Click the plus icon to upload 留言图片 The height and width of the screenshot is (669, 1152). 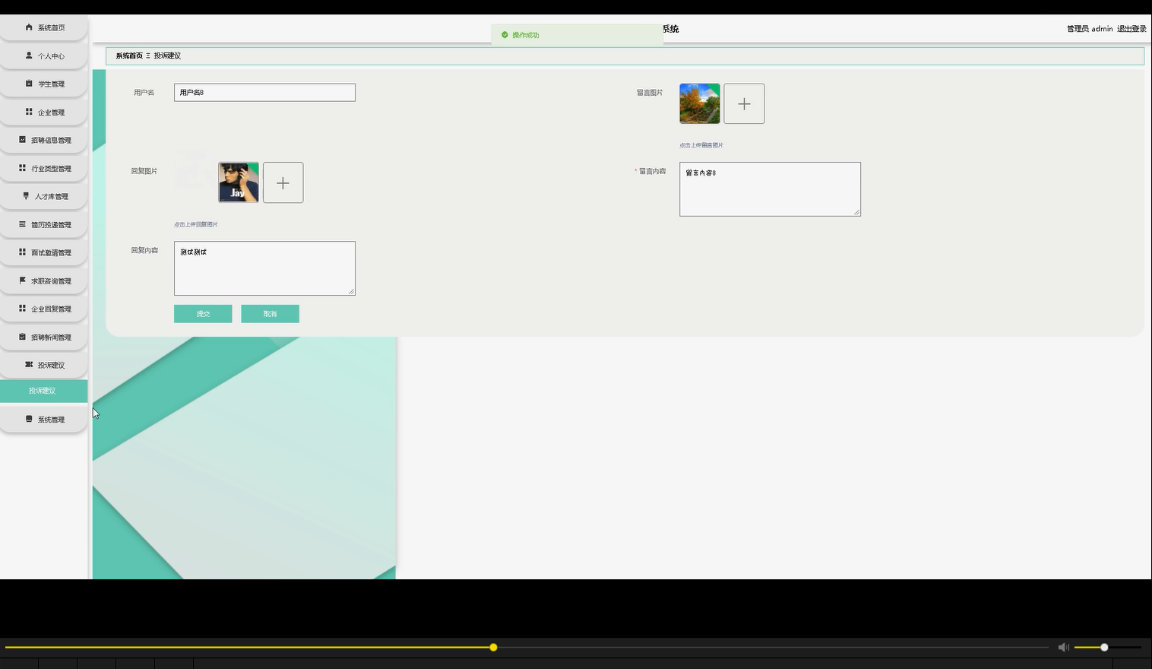pos(744,103)
